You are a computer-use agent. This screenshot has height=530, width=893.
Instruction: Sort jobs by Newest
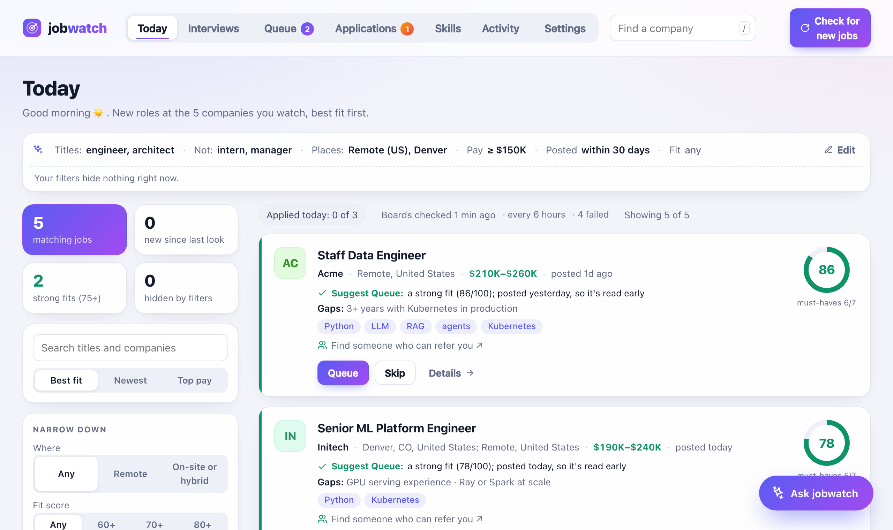click(x=130, y=380)
